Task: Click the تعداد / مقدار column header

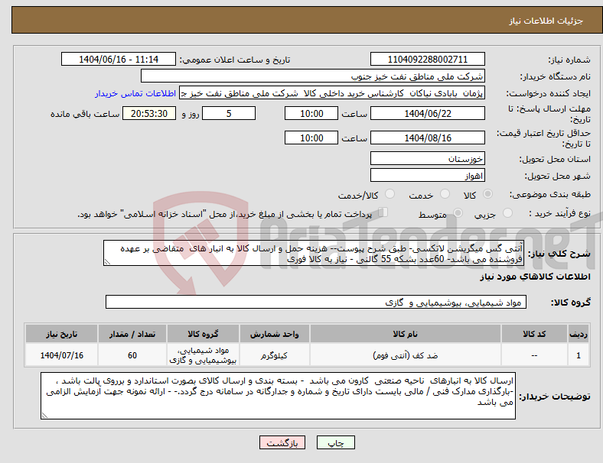Action: [132, 334]
